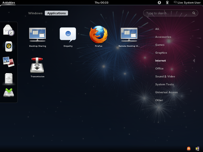Viewport: 203px width, 152px height.
Task: Open Evolution mail in the dash
Action: point(9,30)
